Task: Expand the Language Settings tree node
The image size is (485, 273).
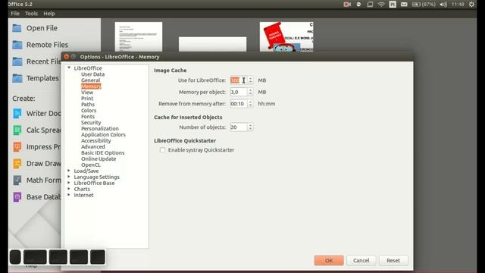Action: pos(69,177)
